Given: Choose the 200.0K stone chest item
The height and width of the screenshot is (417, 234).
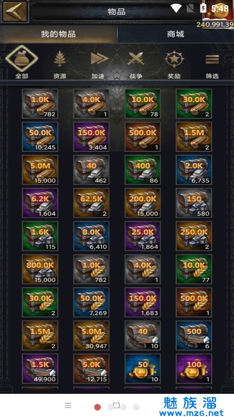Looking at the screenshot, I should coord(143,203).
